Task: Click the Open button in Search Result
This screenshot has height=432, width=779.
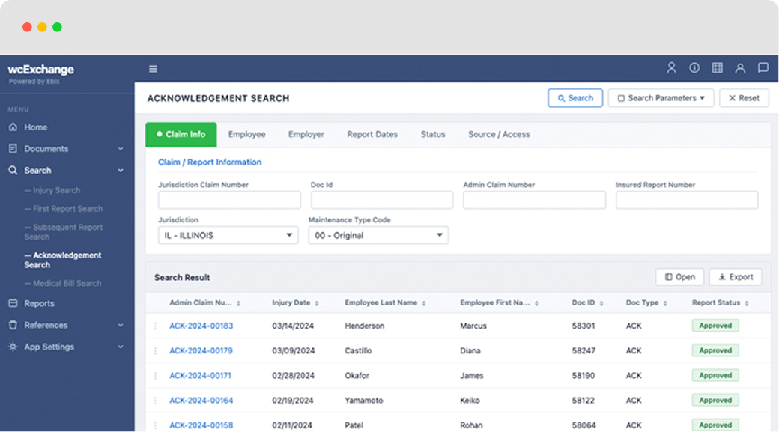Action: pyautogui.click(x=679, y=276)
